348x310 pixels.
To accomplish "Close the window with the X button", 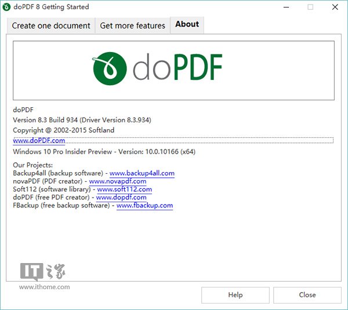I will 335,7.
